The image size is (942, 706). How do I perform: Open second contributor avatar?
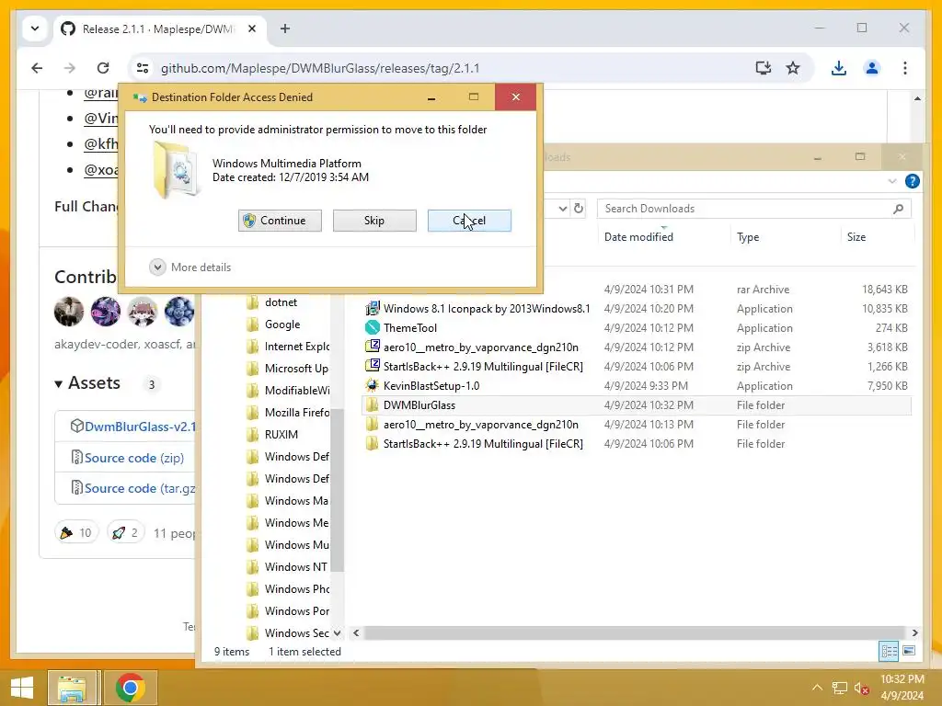[106, 312]
